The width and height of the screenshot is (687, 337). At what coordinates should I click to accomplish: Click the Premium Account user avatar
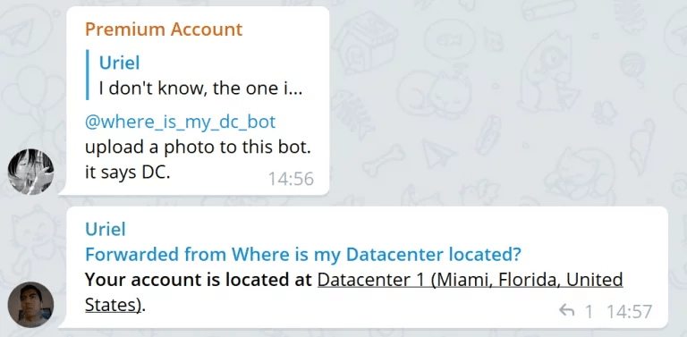pos(30,172)
